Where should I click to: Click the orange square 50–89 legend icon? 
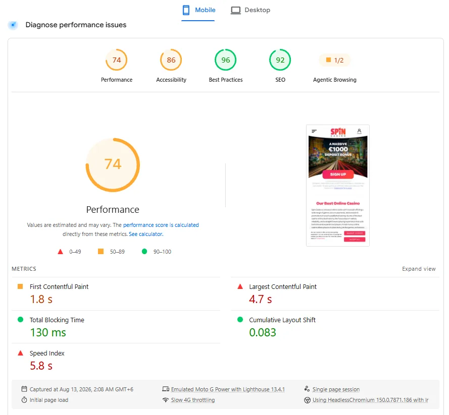[101, 252]
